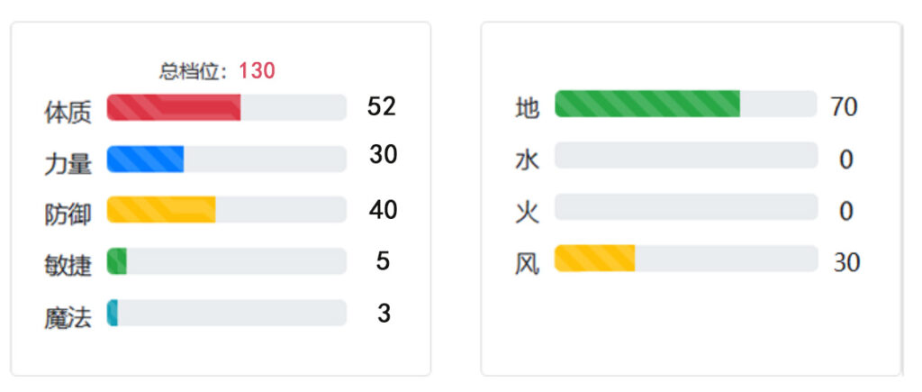Click the 体质 value 52
This screenshot has height=392, width=922.
tap(382, 106)
